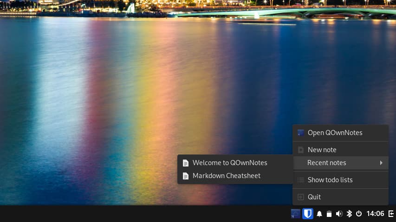Open the Markdown Cheatsheet recent note

[227, 176]
